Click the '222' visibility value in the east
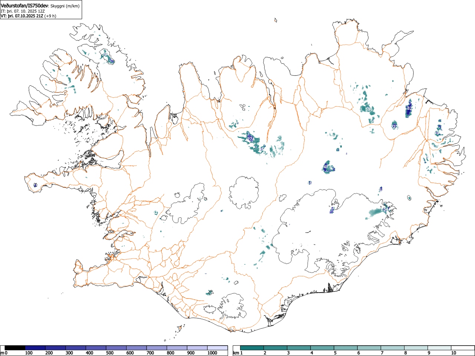 (394, 126)
